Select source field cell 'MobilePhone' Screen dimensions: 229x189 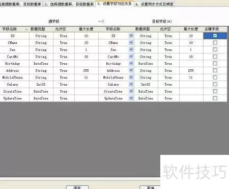point(15,77)
